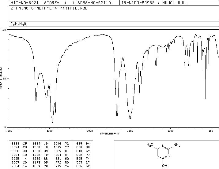Viewport: 219px width, 169px height.
Task: Select the 3334 peak table entry
Action: click(15, 143)
